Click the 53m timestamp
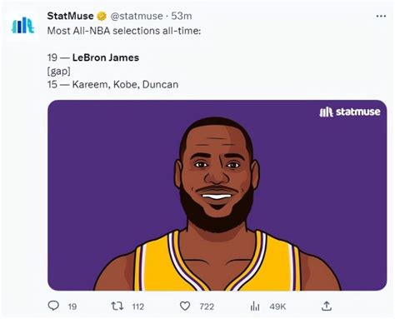The image size is (395, 319). pyautogui.click(x=182, y=16)
